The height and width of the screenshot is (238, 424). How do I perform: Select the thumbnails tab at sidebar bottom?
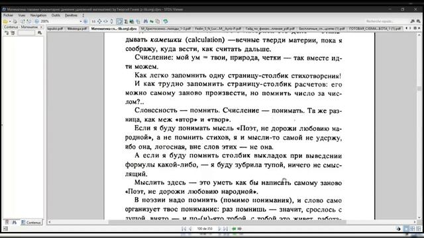click(7, 223)
